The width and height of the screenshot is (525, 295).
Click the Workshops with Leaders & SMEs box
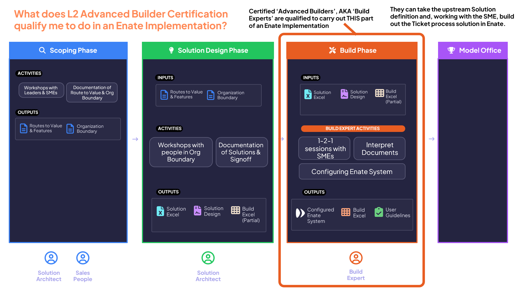point(41,90)
